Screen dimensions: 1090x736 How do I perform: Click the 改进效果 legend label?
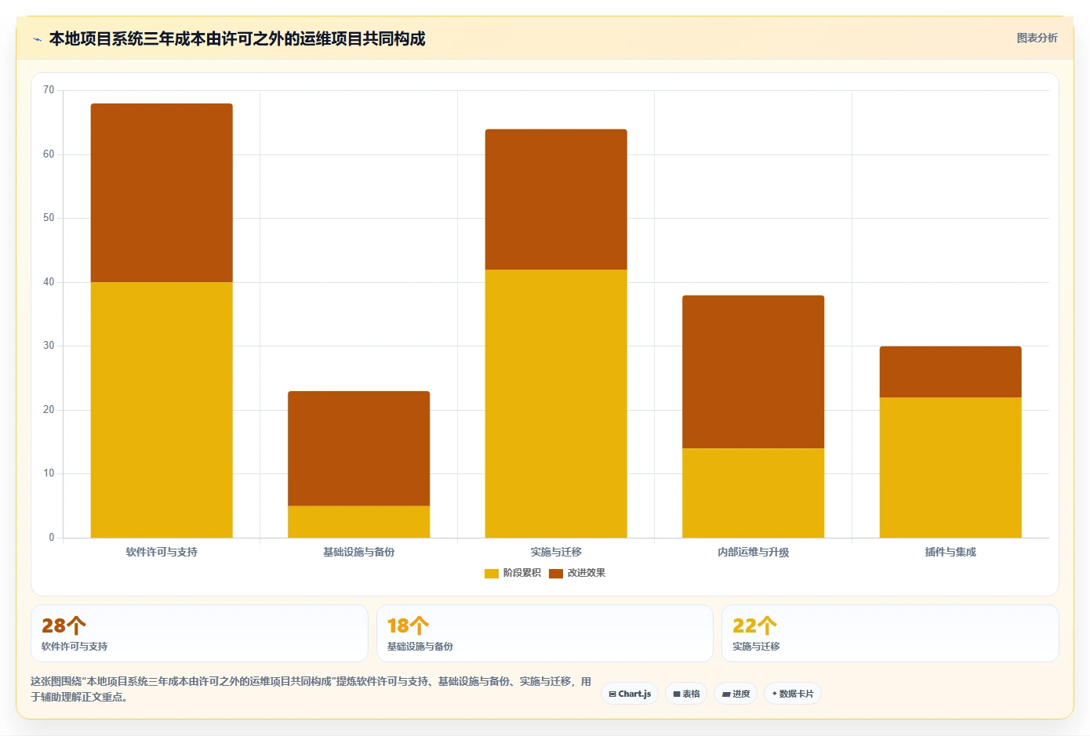pyautogui.click(x=586, y=573)
